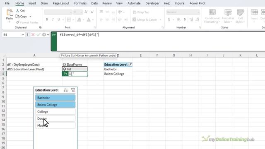Click Increase Indent icon
This screenshot has height=149, width=265.
126,19
